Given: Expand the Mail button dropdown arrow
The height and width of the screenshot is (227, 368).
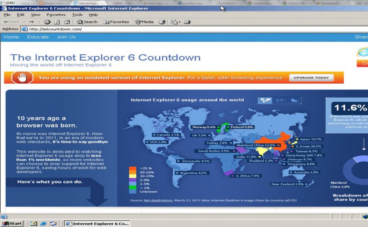Looking at the screenshot, I should click(x=180, y=22).
